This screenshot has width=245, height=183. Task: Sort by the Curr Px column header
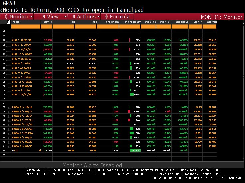[48, 22]
